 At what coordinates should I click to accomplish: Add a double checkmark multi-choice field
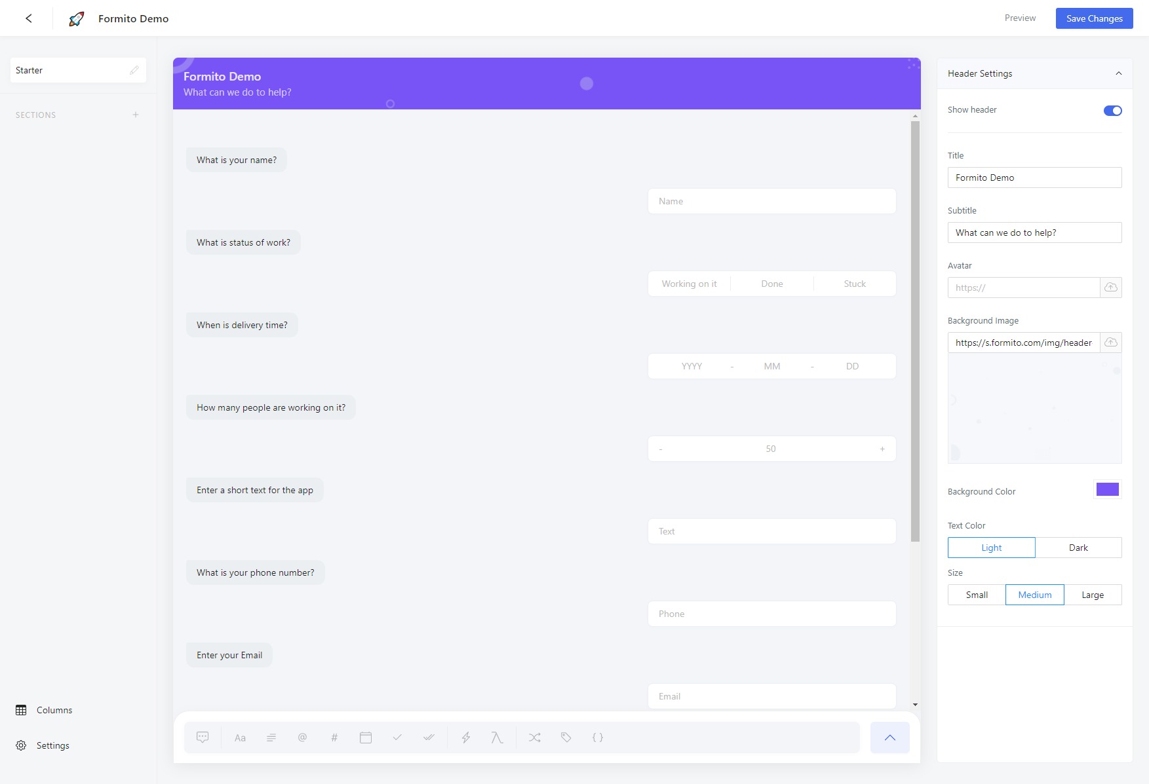coord(429,737)
